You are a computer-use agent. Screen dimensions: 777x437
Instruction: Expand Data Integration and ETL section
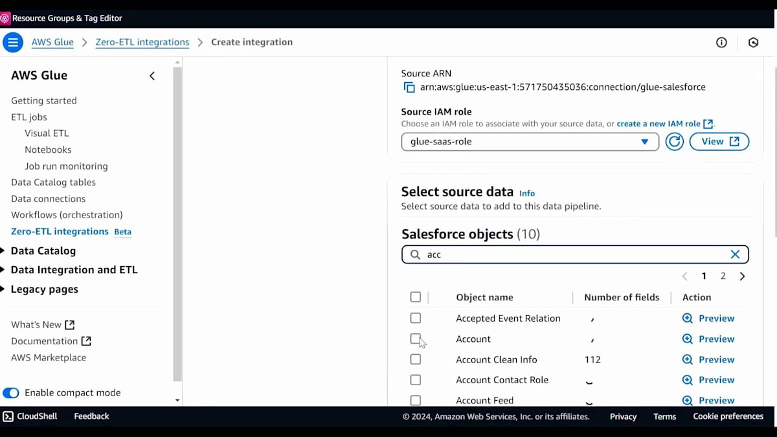tap(69, 270)
